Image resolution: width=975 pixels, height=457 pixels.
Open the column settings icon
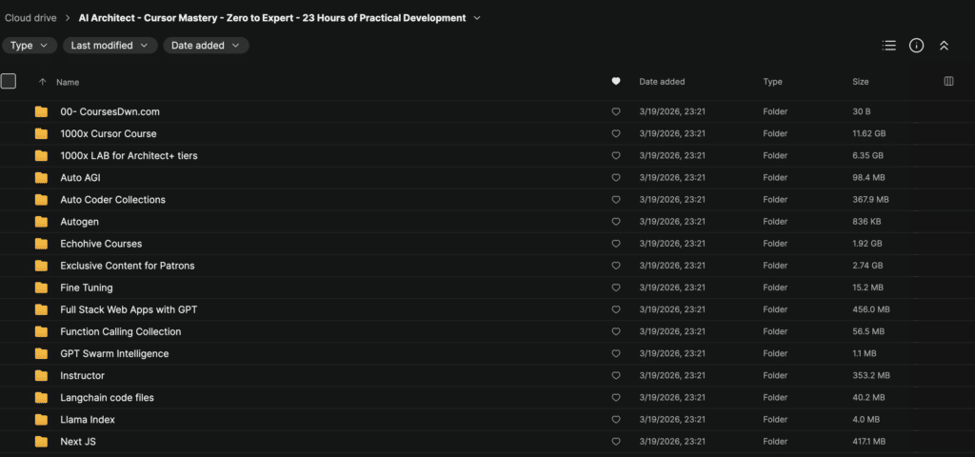(x=948, y=82)
